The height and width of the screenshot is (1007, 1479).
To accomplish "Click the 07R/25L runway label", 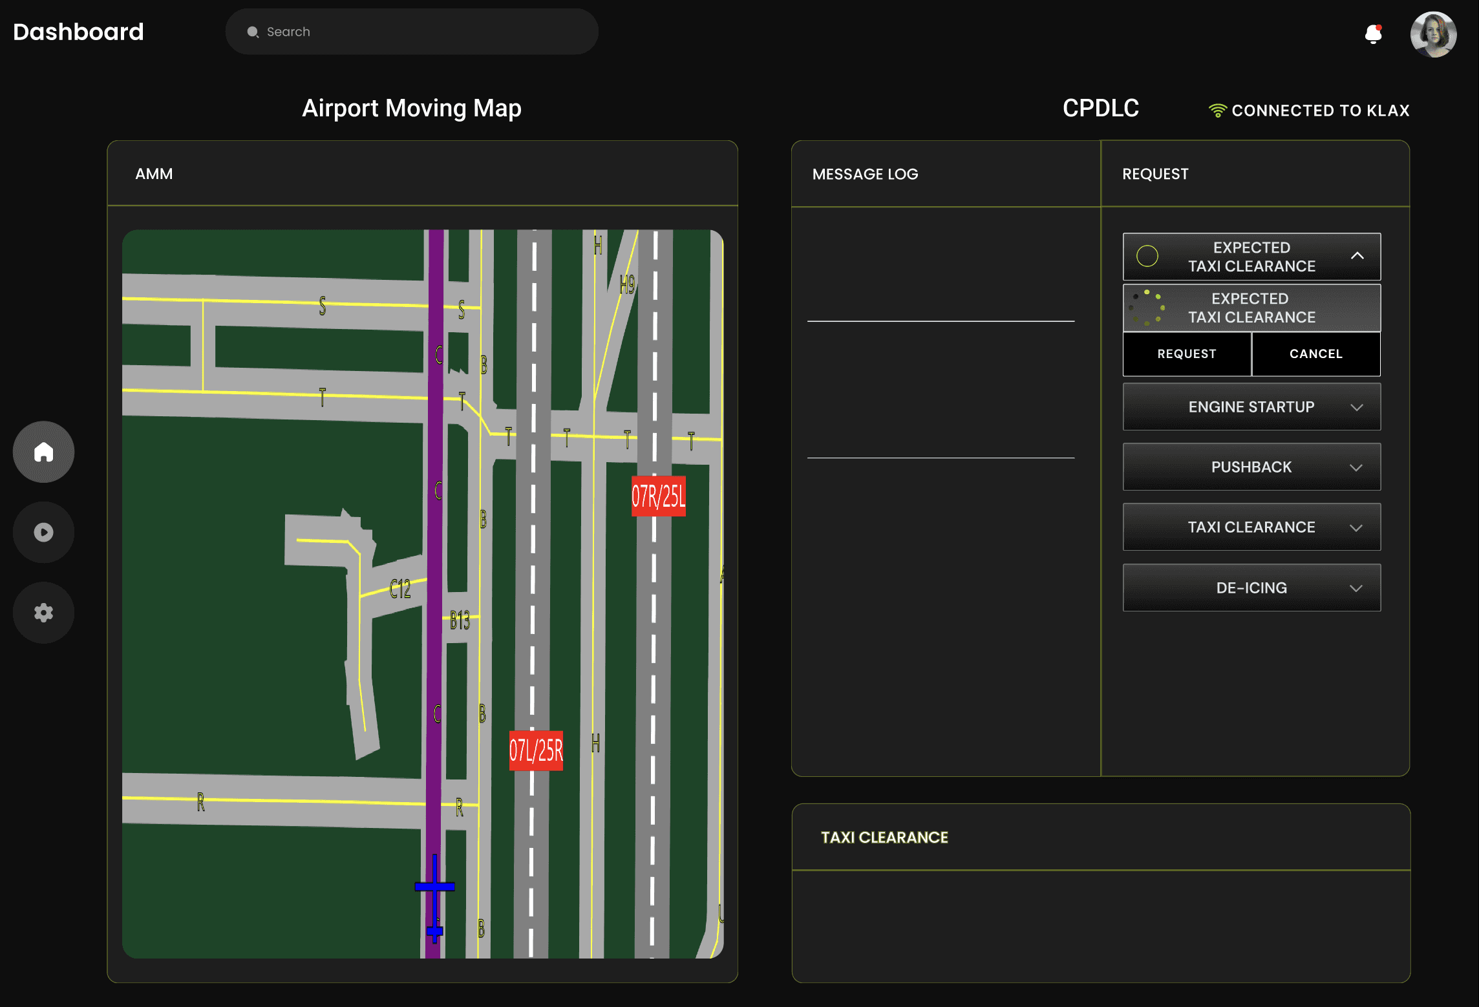I will click(x=658, y=496).
